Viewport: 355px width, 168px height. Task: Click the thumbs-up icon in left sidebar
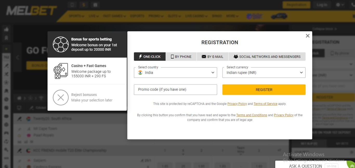6,29
